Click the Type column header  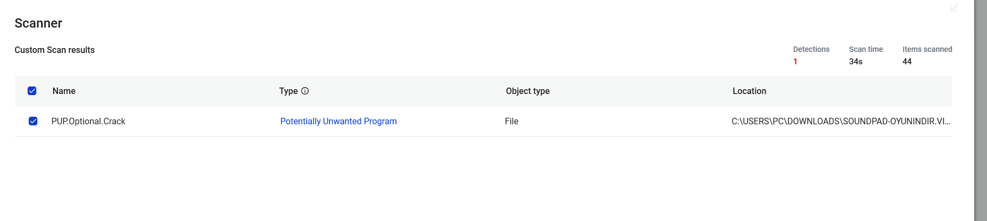(x=289, y=91)
